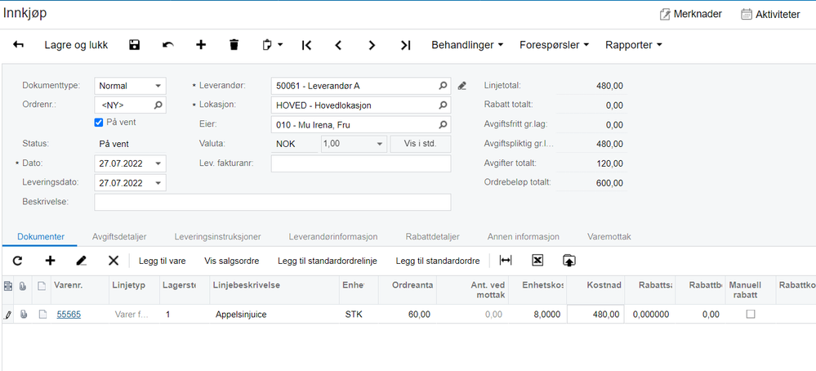Click Vis salgsordre button

coord(232,261)
